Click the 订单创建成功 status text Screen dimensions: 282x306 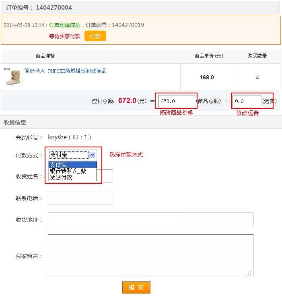coord(64,25)
